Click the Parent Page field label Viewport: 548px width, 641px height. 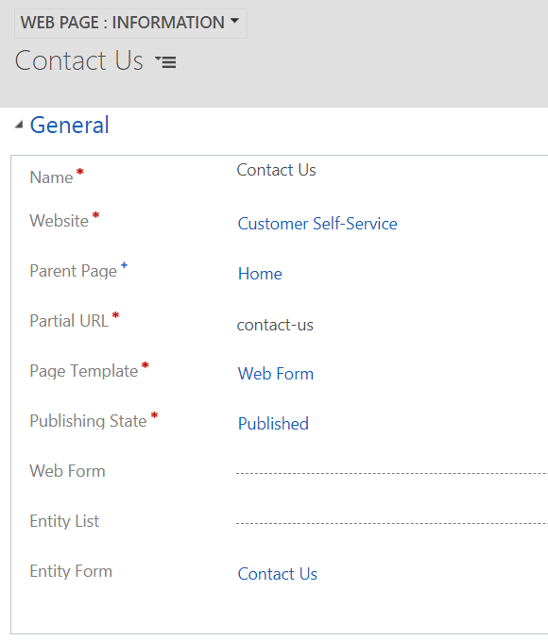coord(74,271)
